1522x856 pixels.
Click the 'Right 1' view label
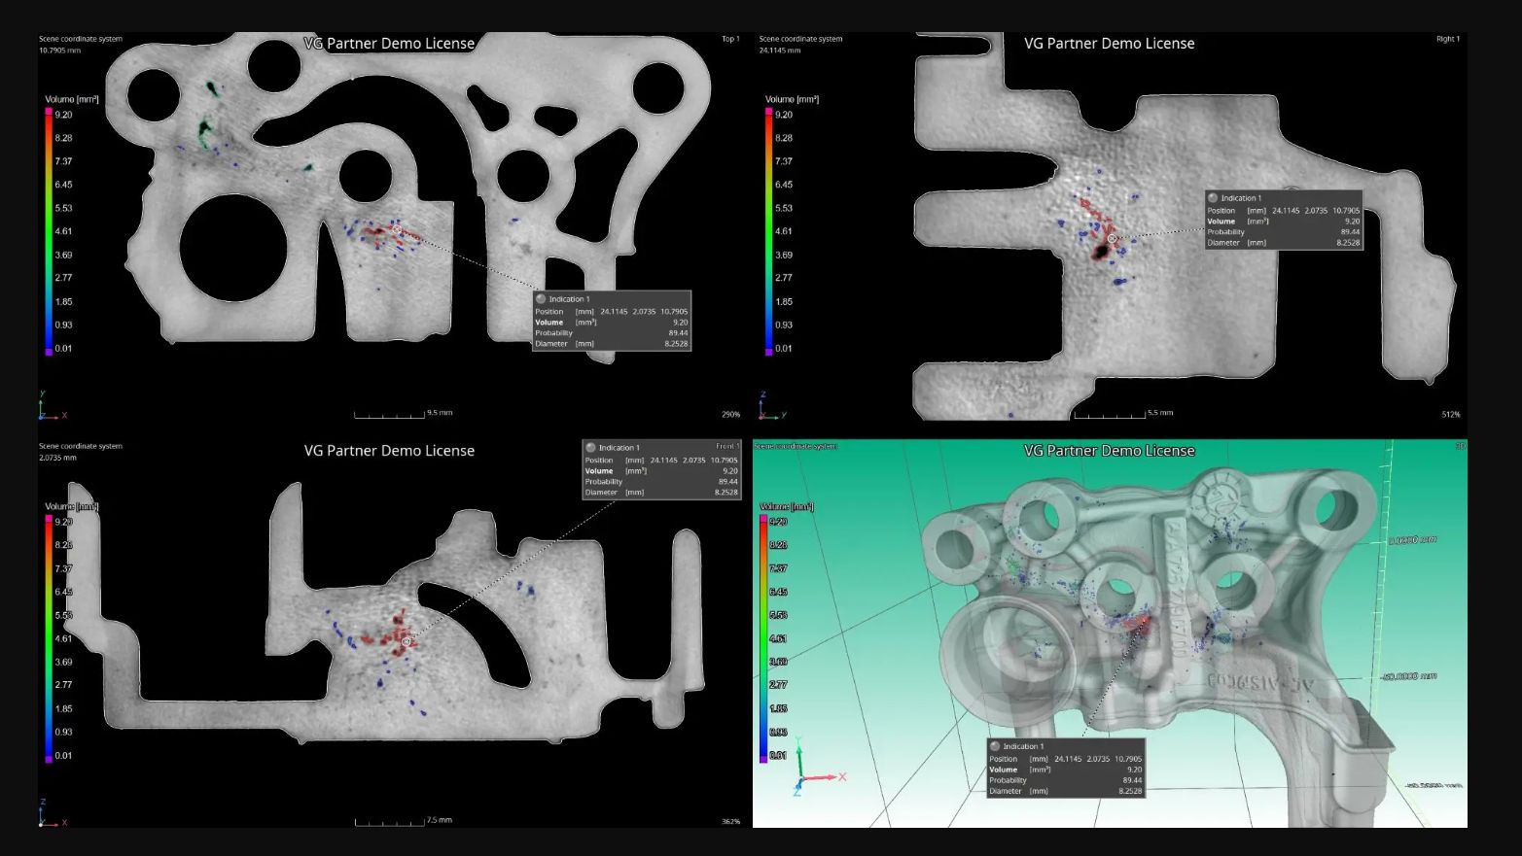click(x=1447, y=39)
